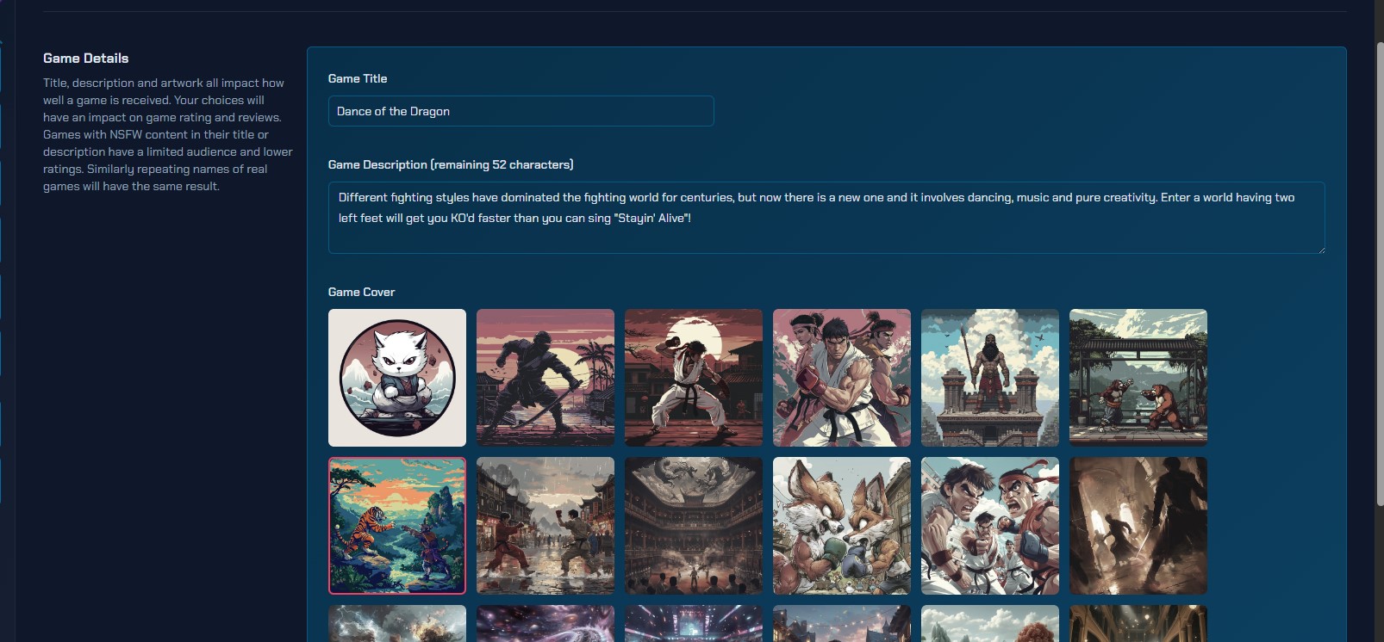Viewport: 1384px width, 642px height.
Task: Click the Game Details heading
Action: click(86, 59)
